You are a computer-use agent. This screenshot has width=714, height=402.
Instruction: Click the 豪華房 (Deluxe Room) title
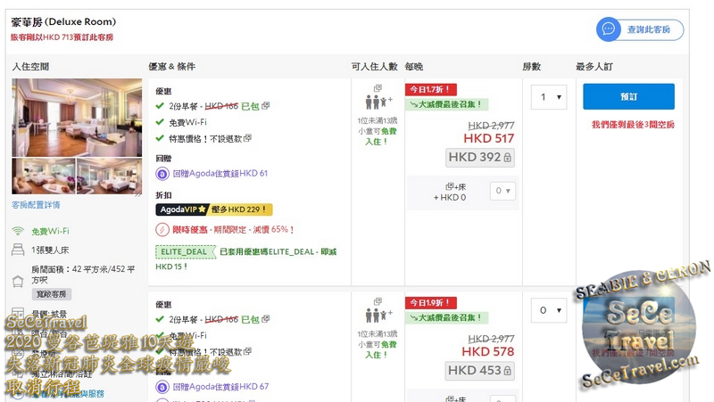coord(63,21)
